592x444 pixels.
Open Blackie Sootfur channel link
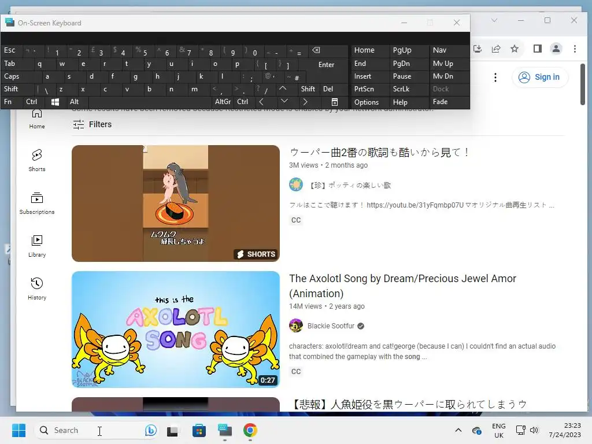tap(331, 326)
